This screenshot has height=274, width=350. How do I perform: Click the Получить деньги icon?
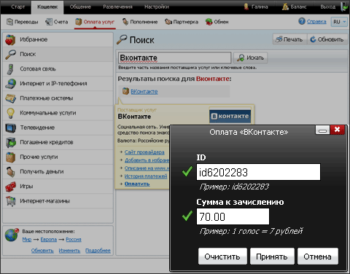pos(10,172)
